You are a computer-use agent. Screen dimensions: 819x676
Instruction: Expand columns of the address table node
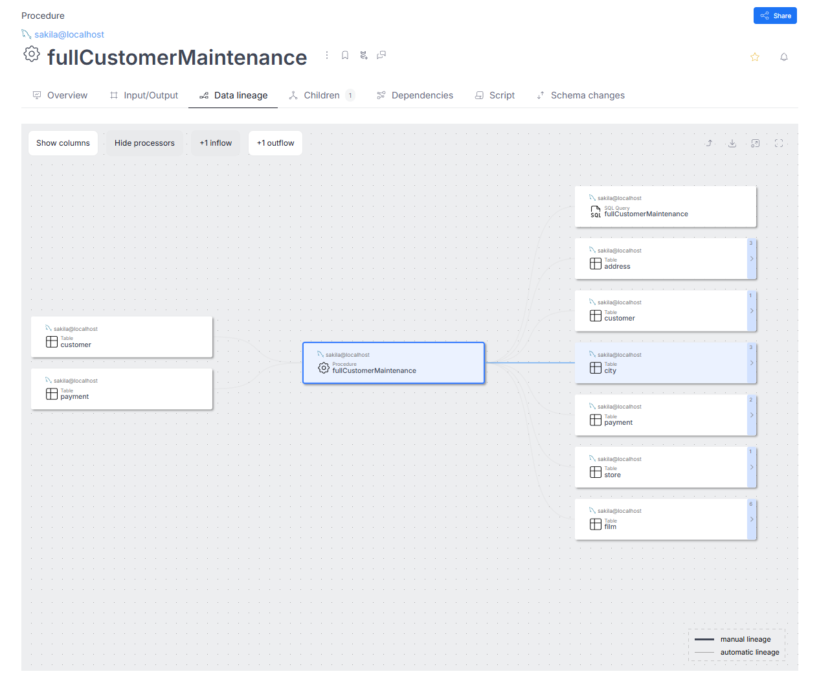tap(752, 259)
